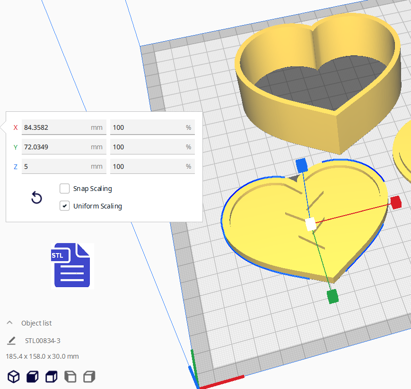Image resolution: width=411 pixels, height=389 pixels.
Task: Disable Uniform Scaling
Action: (x=64, y=206)
